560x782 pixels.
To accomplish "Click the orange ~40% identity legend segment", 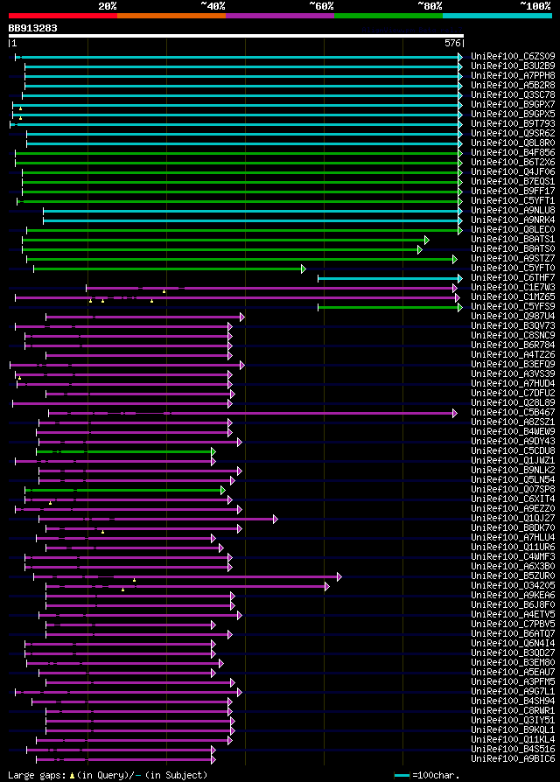I will [x=171, y=16].
